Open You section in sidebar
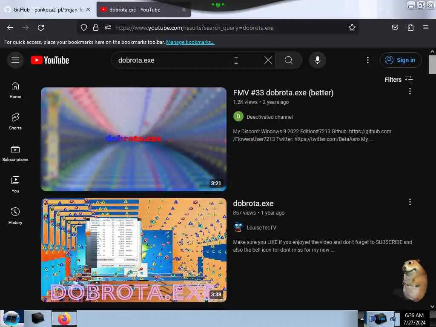This screenshot has width=436, height=327. pos(15,184)
